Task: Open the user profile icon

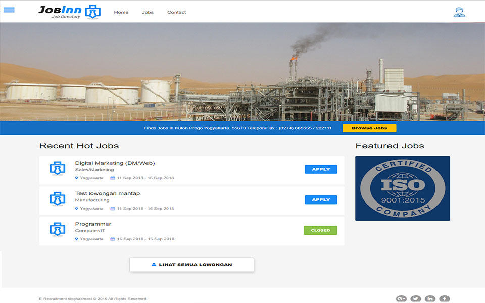Action: click(x=459, y=12)
